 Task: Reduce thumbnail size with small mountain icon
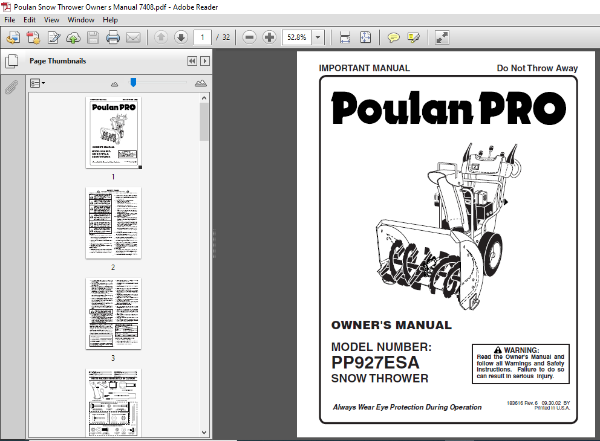tap(114, 84)
